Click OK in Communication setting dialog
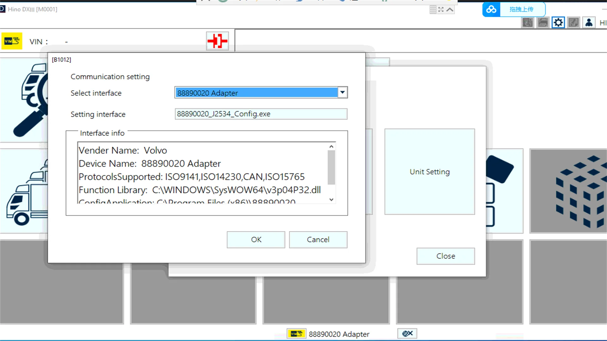The image size is (607, 341). pos(256,240)
